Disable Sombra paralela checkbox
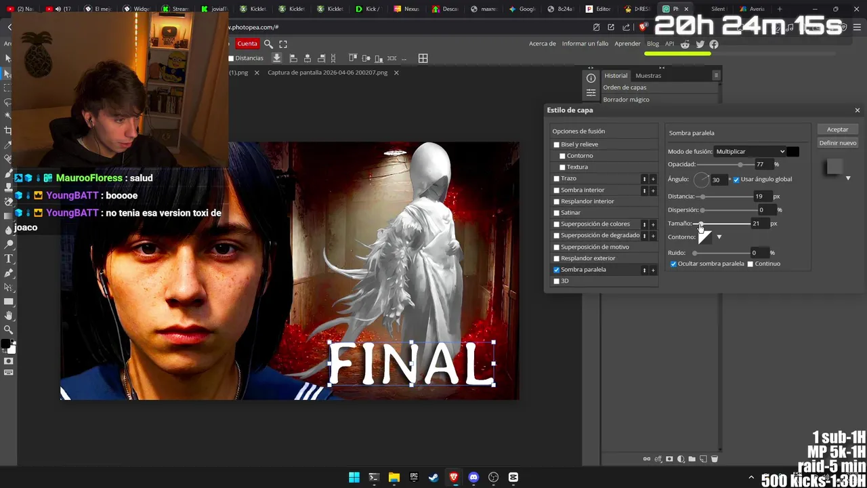 pyautogui.click(x=557, y=270)
